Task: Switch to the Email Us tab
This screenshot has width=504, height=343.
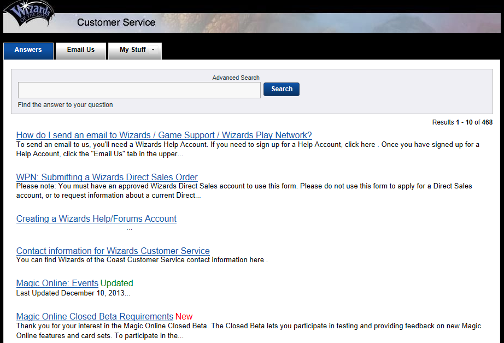Action: tap(81, 51)
